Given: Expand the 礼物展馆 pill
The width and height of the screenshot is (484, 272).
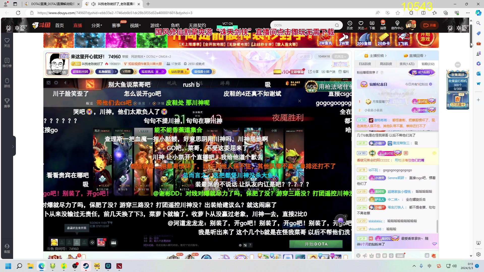Looking at the screenshot, I should 107,72.
